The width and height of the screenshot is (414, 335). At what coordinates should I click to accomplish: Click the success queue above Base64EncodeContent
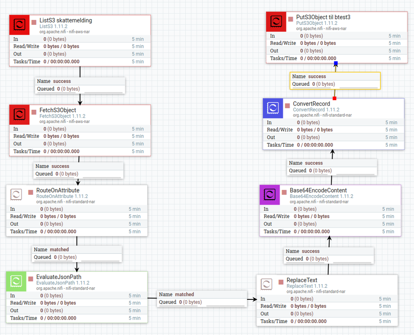coord(332,167)
